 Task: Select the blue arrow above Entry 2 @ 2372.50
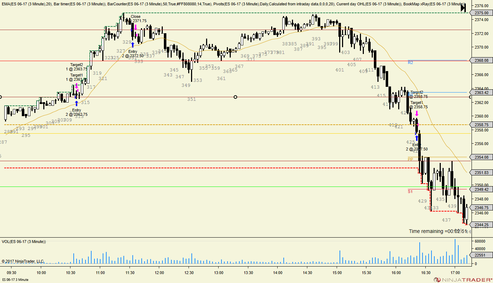click(133, 45)
